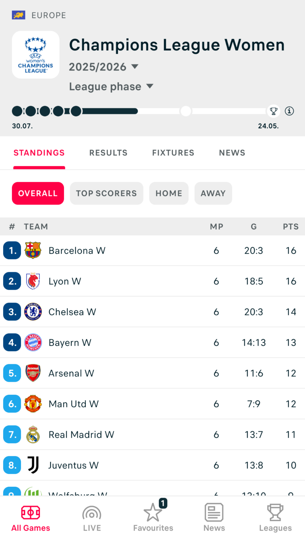Open the 2025/2026 season dropdown
305x542 pixels.
tap(104, 67)
